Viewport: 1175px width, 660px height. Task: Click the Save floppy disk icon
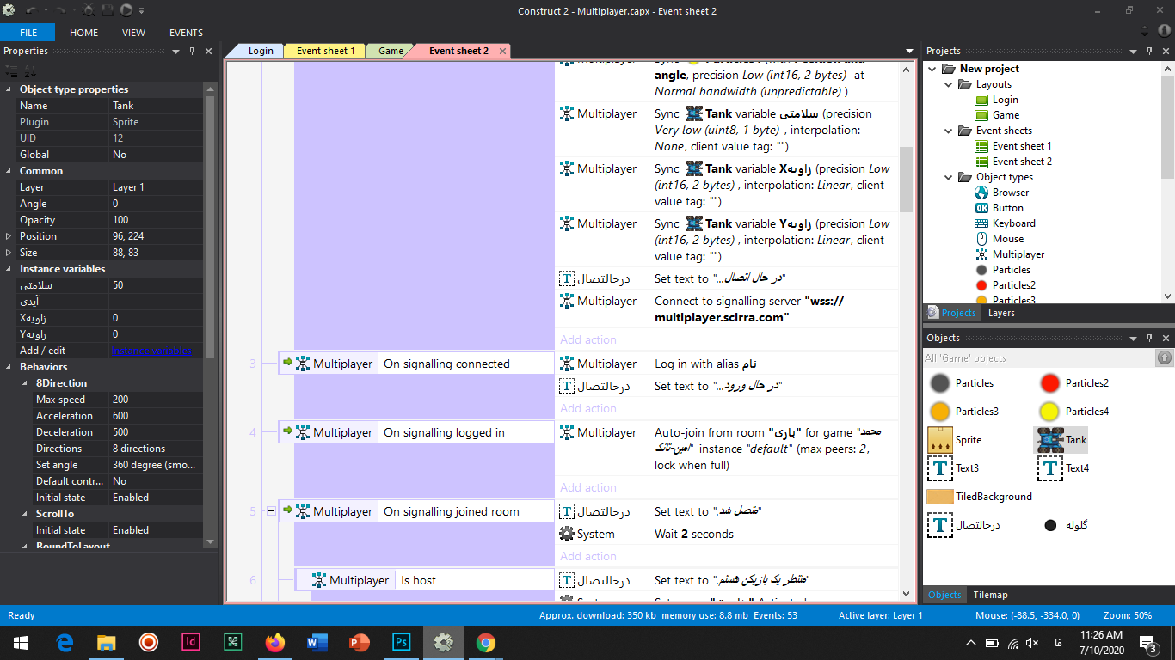pos(108,10)
